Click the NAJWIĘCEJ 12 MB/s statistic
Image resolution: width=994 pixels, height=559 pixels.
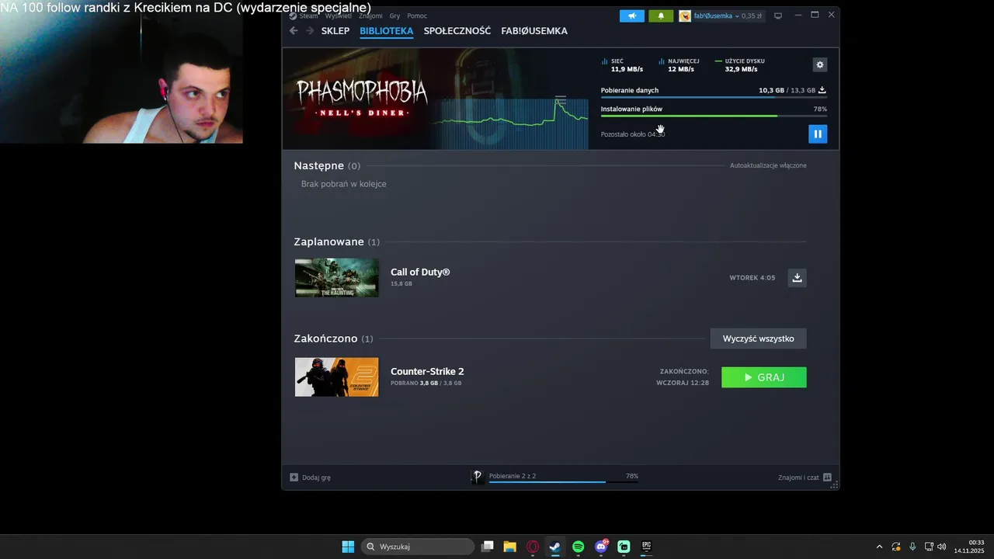679,65
